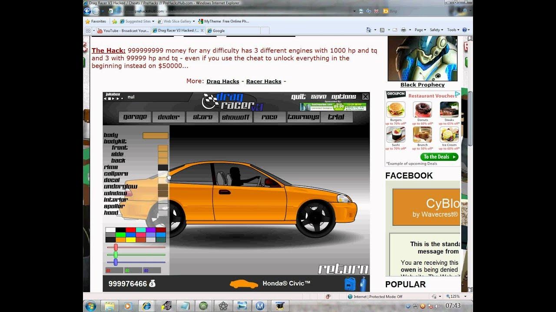Click the IE home icon

369,30
